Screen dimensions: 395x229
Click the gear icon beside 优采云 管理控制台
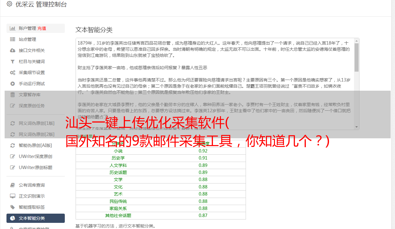9,4
